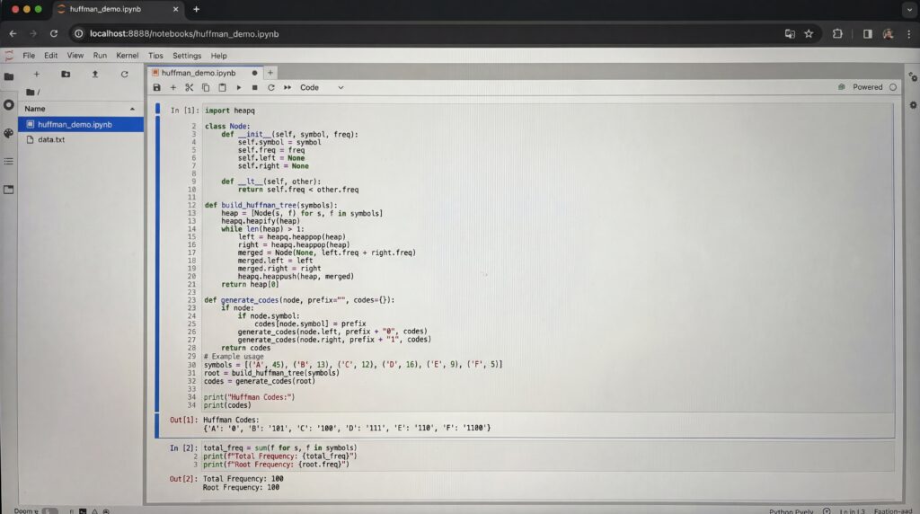This screenshot has width=920, height=514.
Task: Open browser three-dot menu
Action: coord(909,34)
